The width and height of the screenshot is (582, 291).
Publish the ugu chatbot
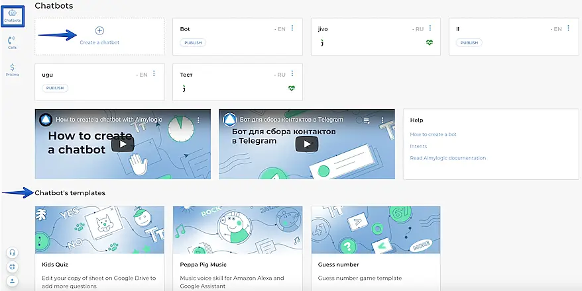click(x=55, y=88)
